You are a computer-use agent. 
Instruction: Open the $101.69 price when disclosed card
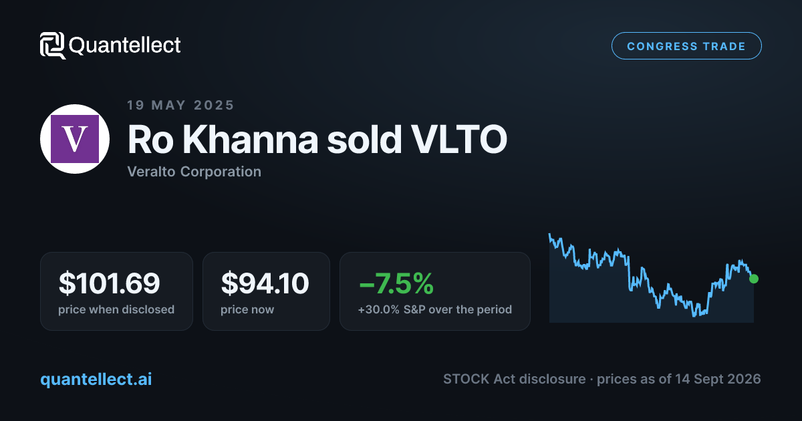pos(116,291)
